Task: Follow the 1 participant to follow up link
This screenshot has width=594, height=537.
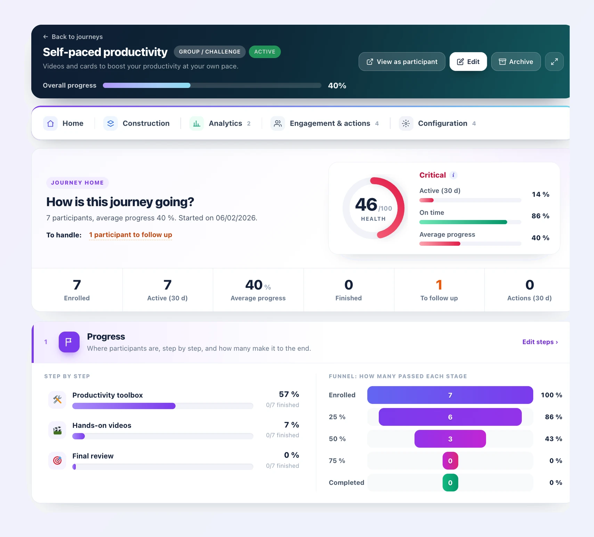Action: (130, 235)
